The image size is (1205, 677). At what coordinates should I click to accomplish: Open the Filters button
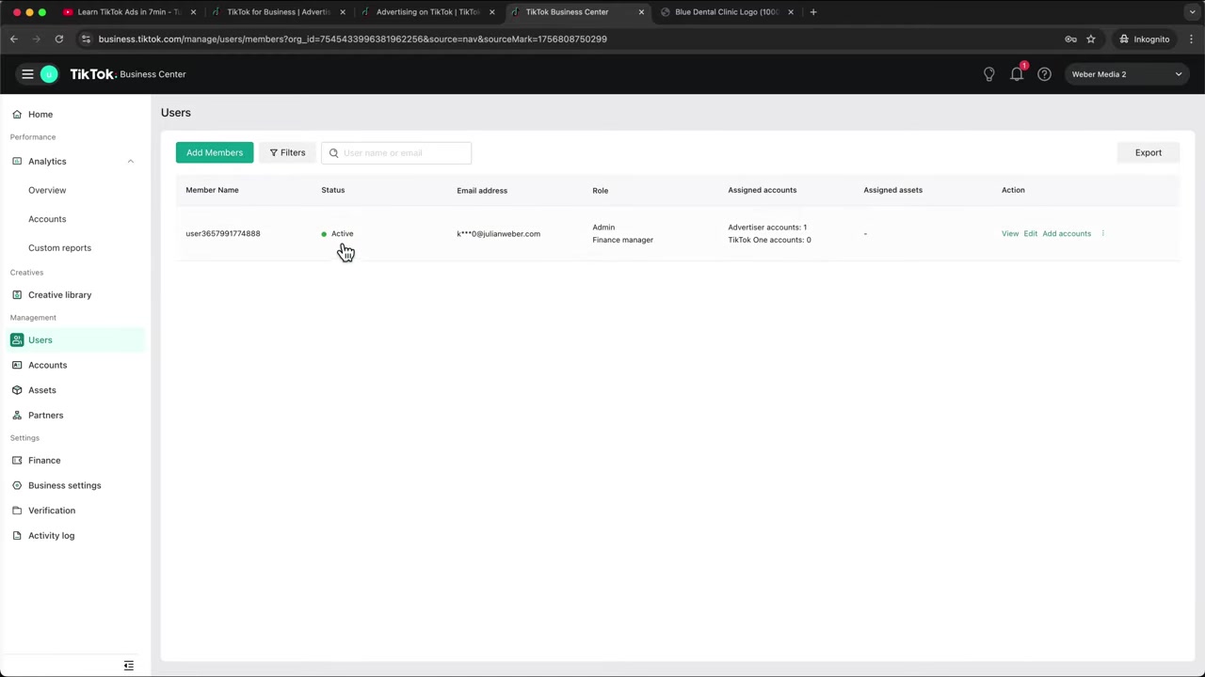pyautogui.click(x=287, y=152)
